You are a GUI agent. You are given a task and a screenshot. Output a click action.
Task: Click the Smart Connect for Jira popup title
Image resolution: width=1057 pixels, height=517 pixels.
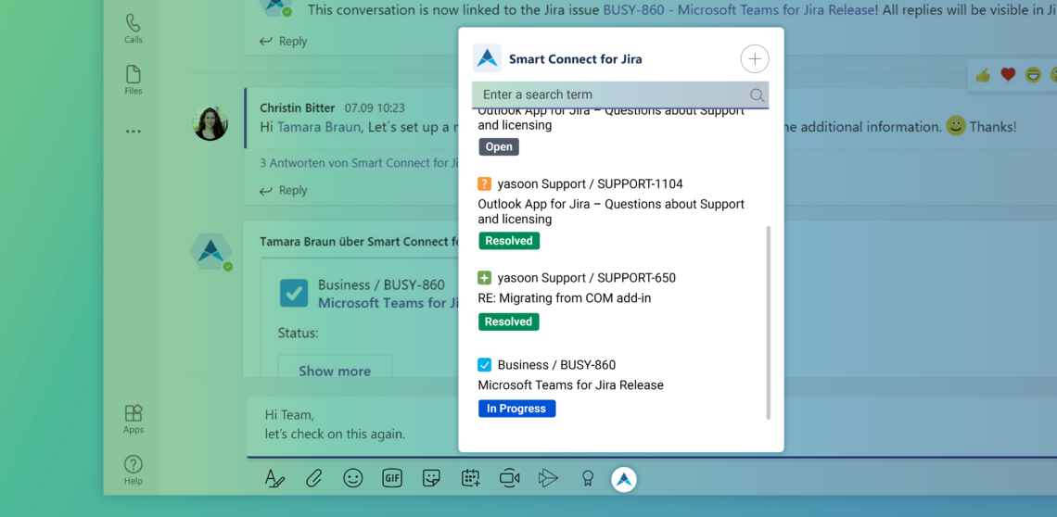[x=575, y=59]
